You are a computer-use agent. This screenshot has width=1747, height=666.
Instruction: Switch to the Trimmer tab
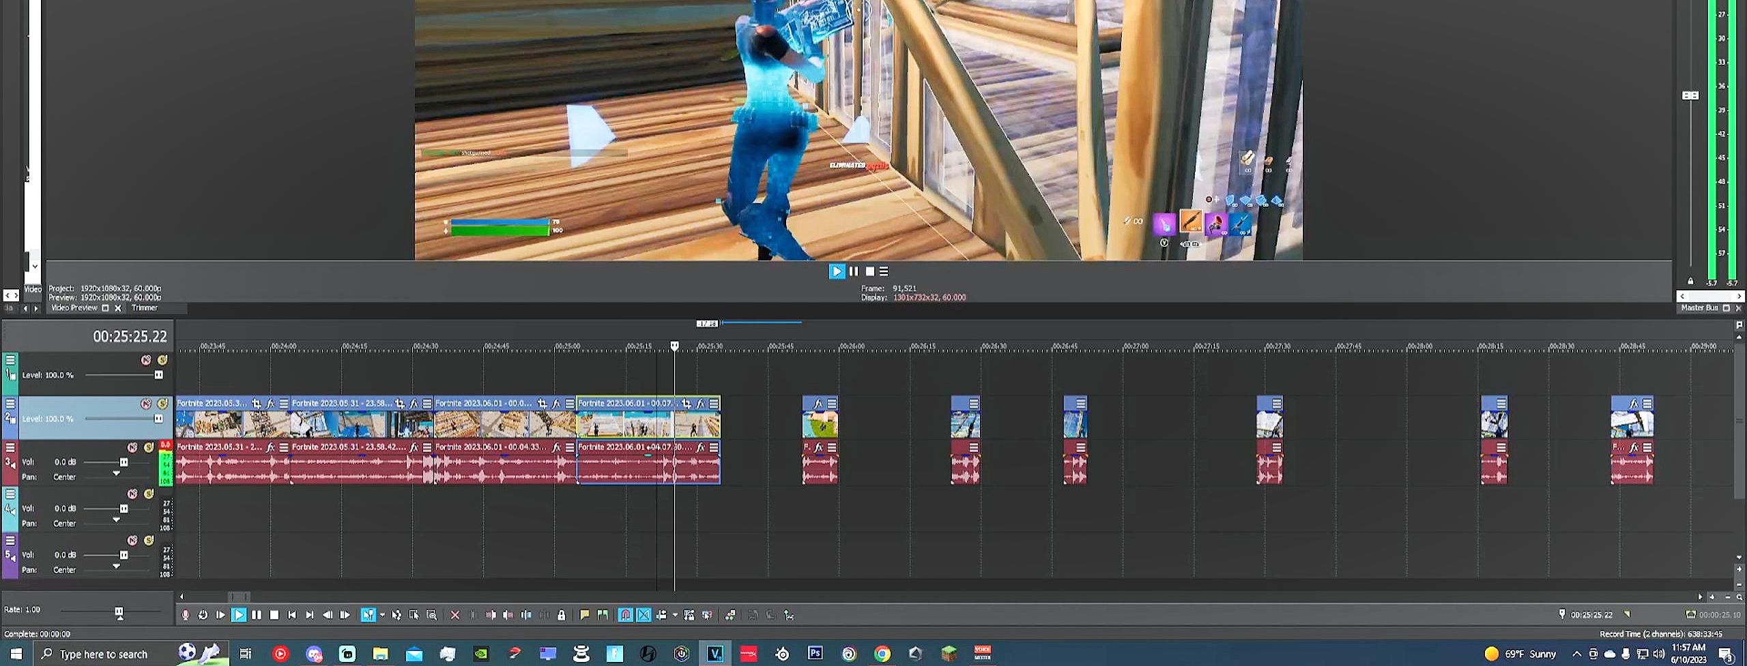pos(145,308)
